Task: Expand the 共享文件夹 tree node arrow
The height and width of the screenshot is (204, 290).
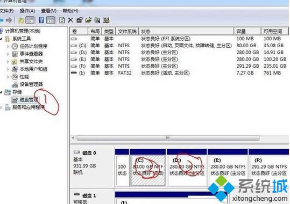Action: (x=8, y=62)
